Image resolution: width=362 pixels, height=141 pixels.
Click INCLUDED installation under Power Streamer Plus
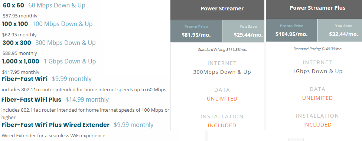pyautogui.click(x=317, y=125)
